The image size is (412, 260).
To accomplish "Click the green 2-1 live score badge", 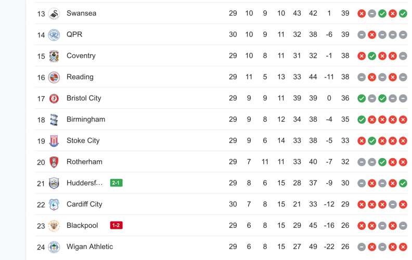I will [116, 183].
